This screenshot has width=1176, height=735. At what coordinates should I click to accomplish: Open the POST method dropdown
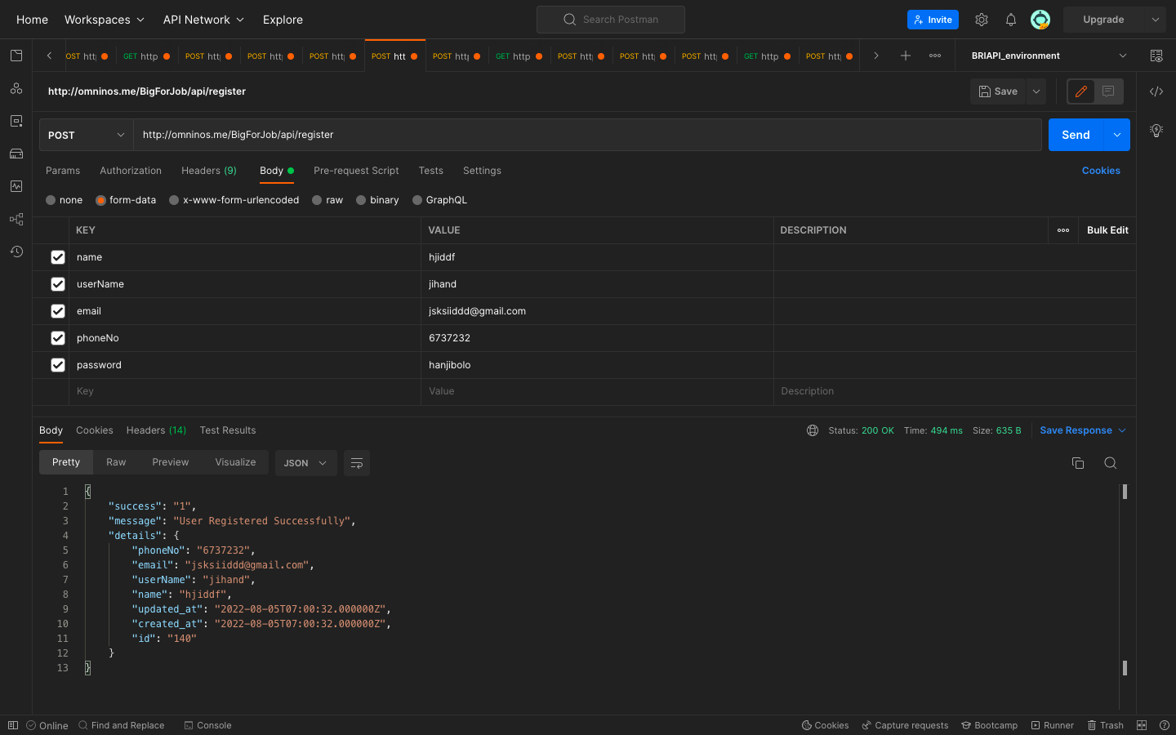click(86, 135)
